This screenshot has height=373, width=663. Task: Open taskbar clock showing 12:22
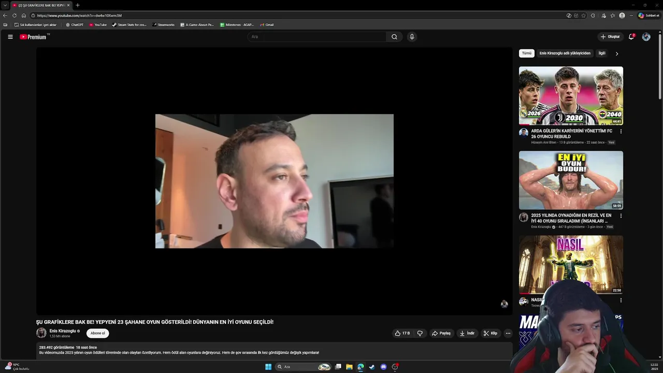tap(654, 367)
